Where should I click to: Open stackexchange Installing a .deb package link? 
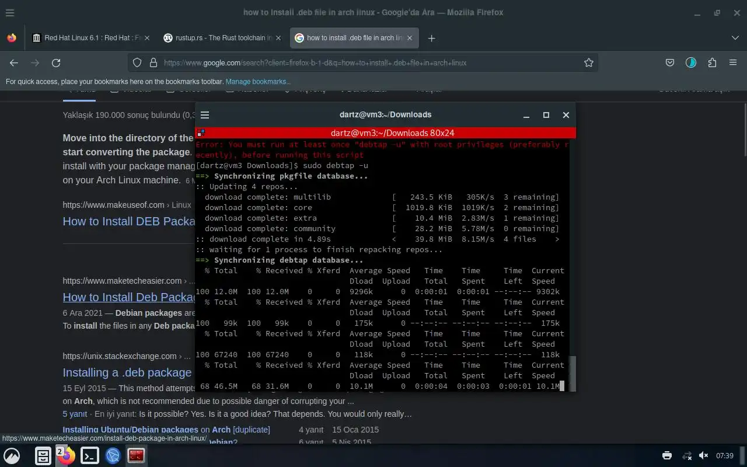pos(127,372)
